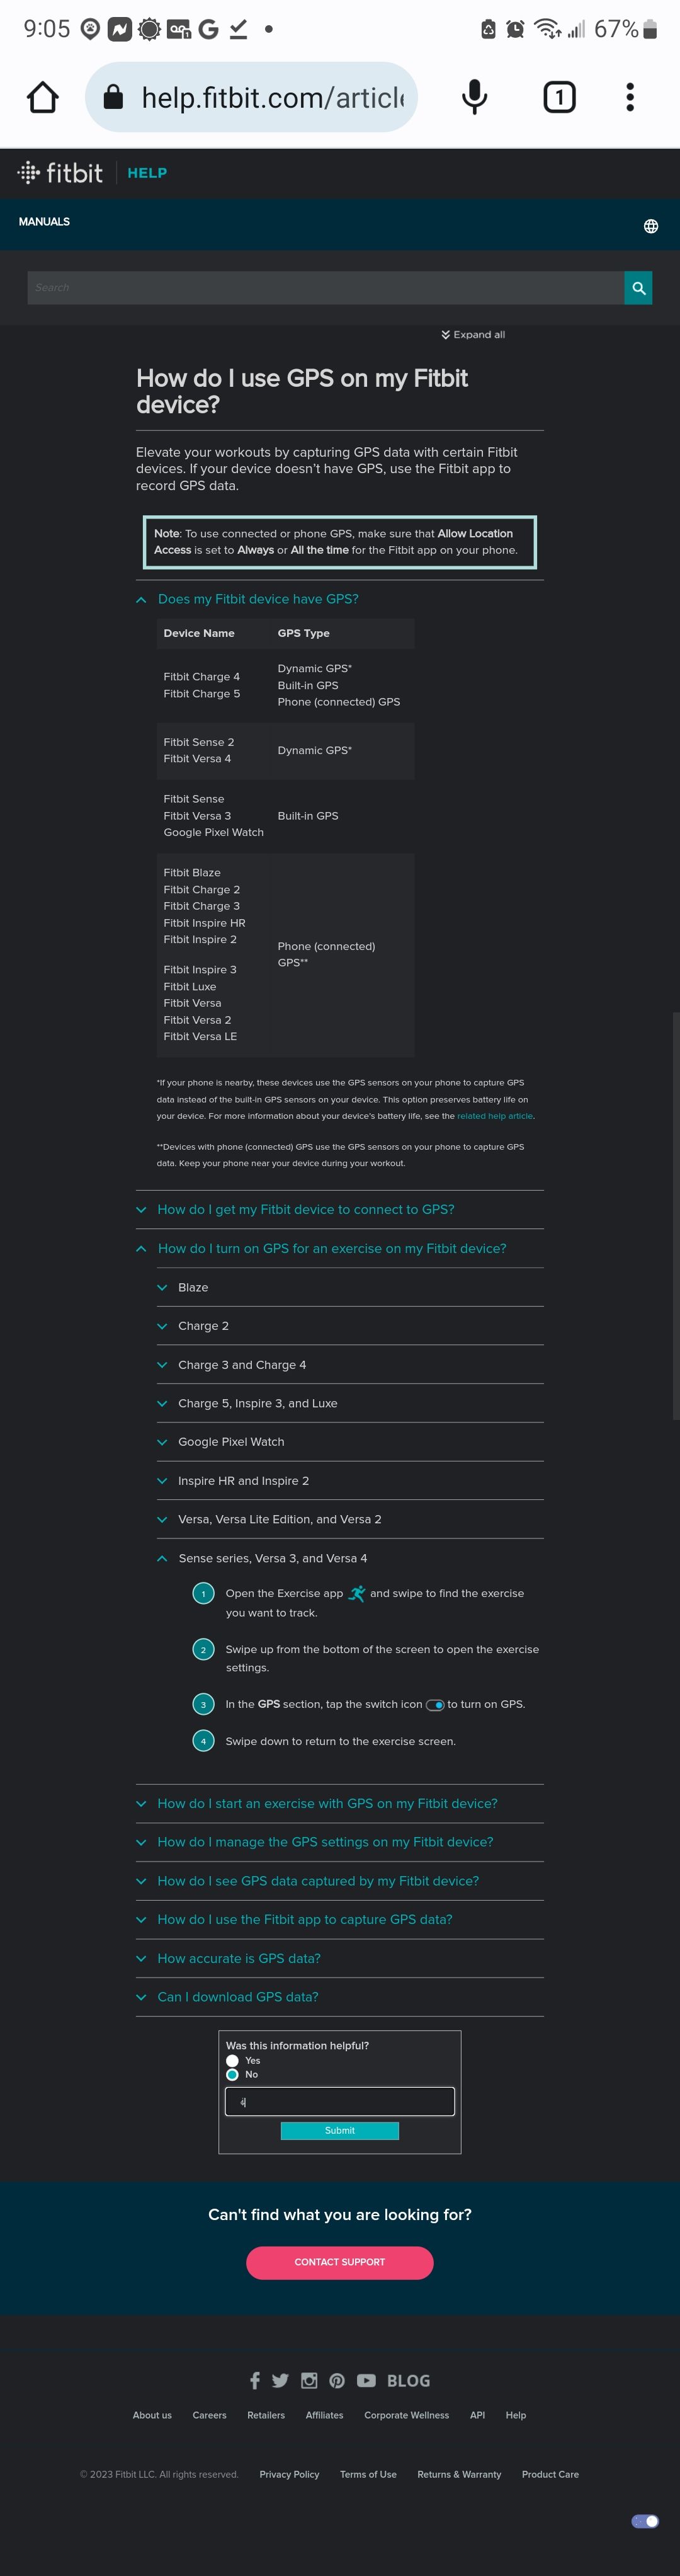Expand "How accurate is GPS data?"
680x2576 pixels.
238,1958
